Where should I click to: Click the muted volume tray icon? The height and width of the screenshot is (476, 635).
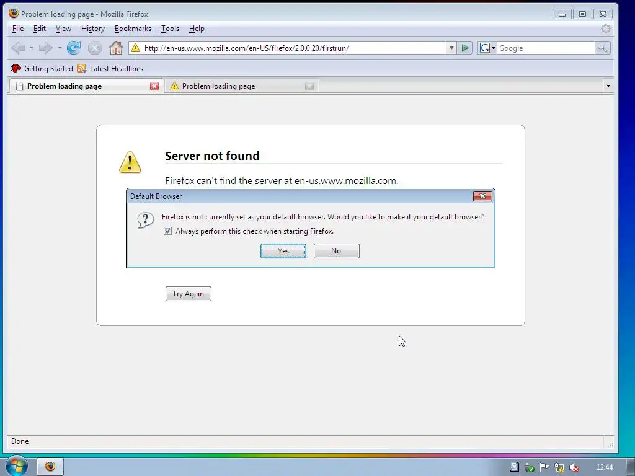pyautogui.click(x=574, y=467)
